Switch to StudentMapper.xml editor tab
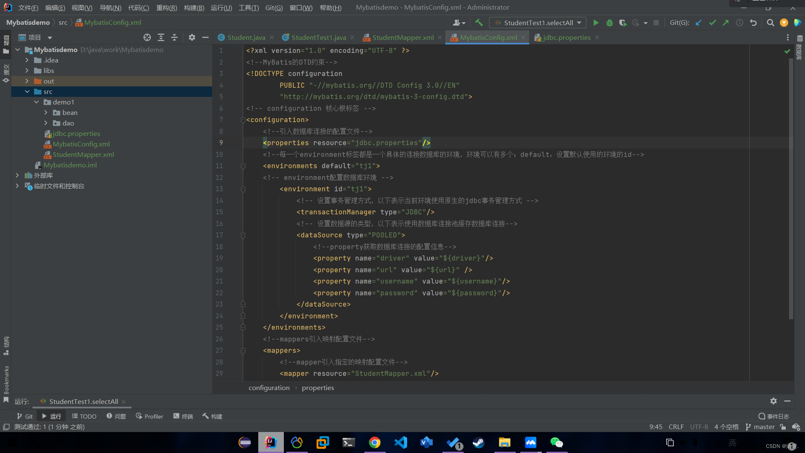 pos(402,37)
